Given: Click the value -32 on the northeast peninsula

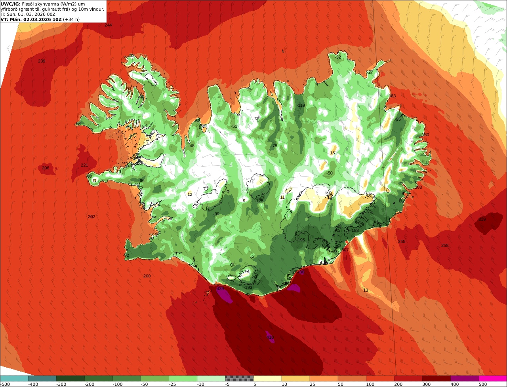Looking at the screenshot, I should click(337, 57).
